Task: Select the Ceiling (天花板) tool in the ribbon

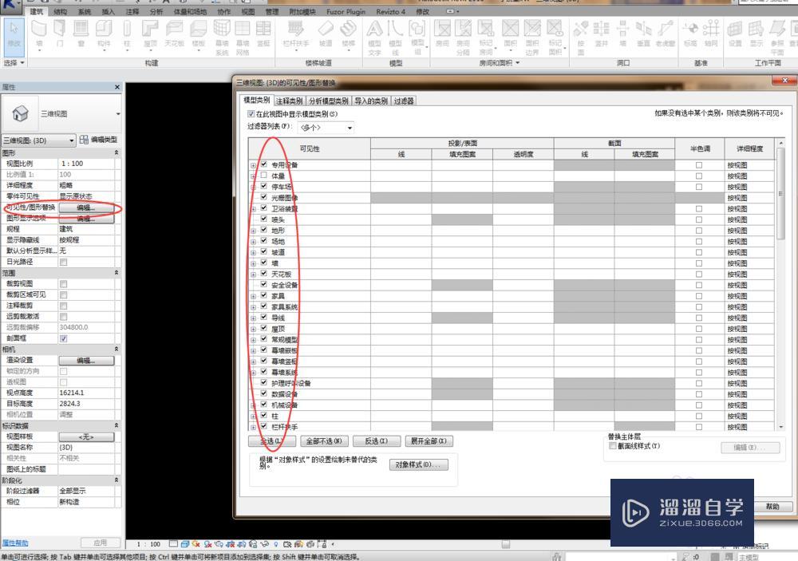Action: (x=174, y=33)
